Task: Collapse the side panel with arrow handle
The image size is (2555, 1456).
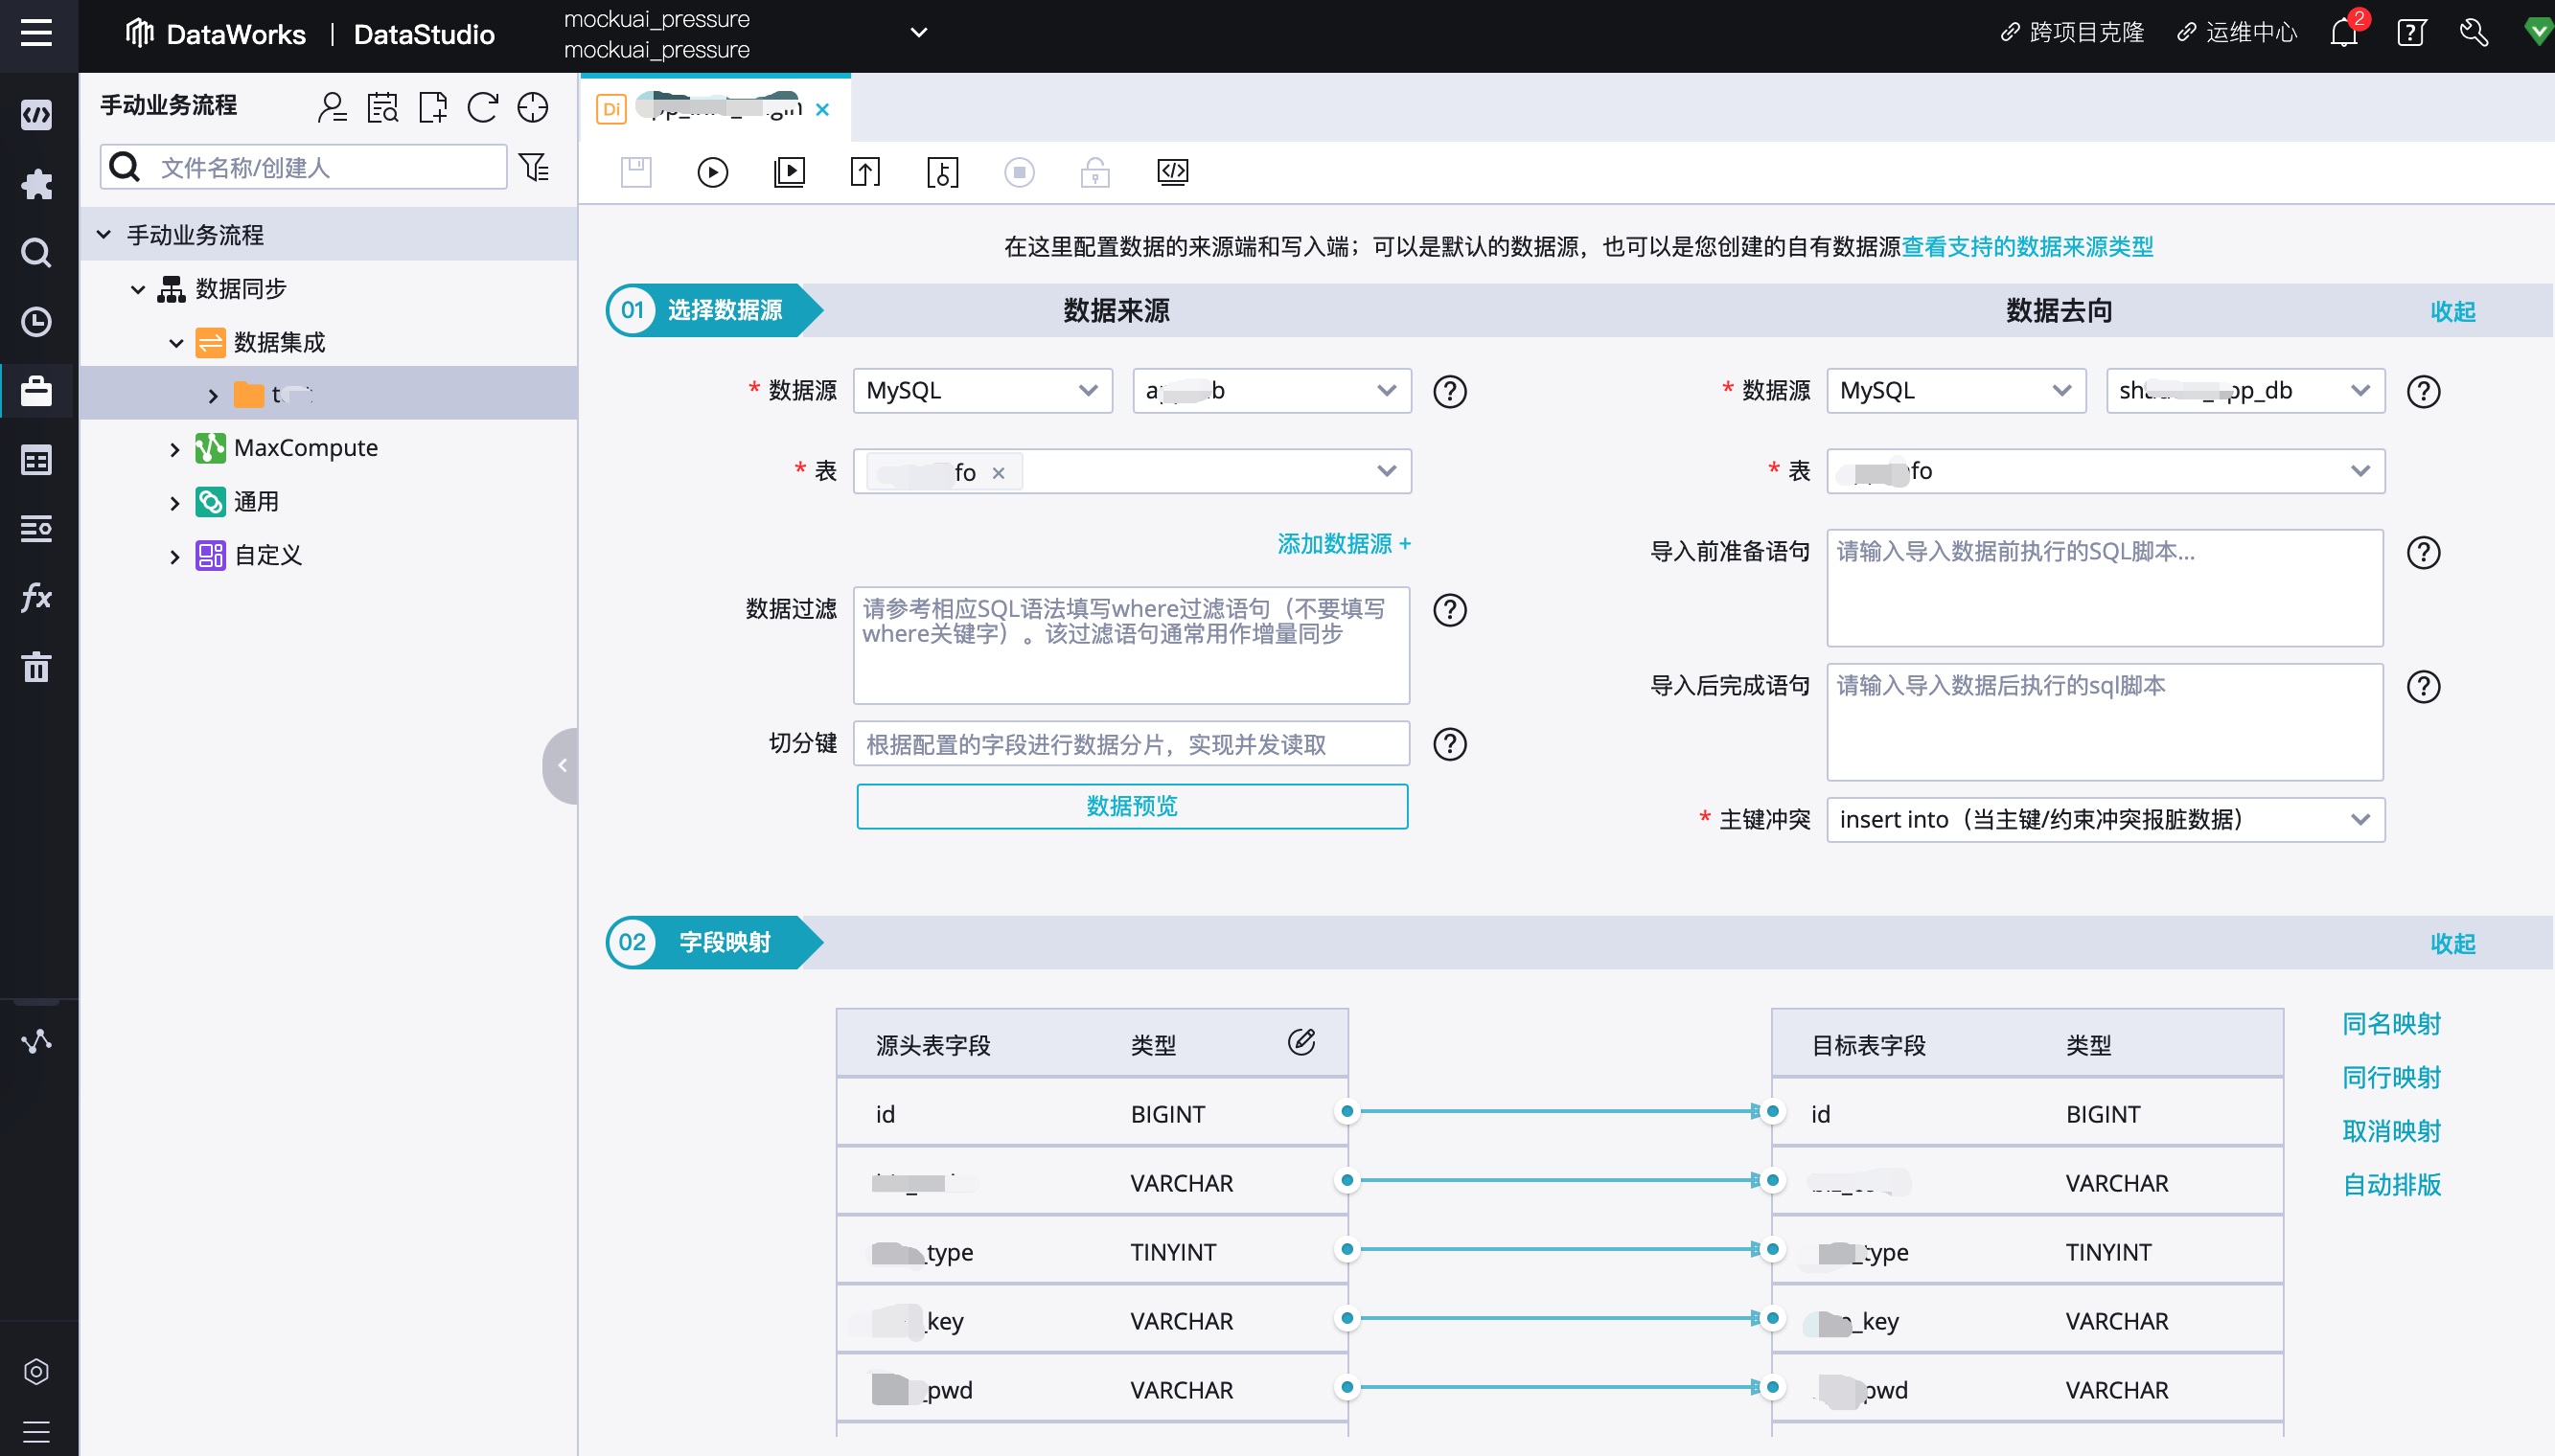Action: (563, 765)
